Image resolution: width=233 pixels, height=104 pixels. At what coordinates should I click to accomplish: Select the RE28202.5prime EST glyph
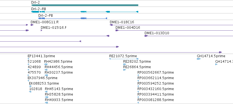click(x=125, y=64)
